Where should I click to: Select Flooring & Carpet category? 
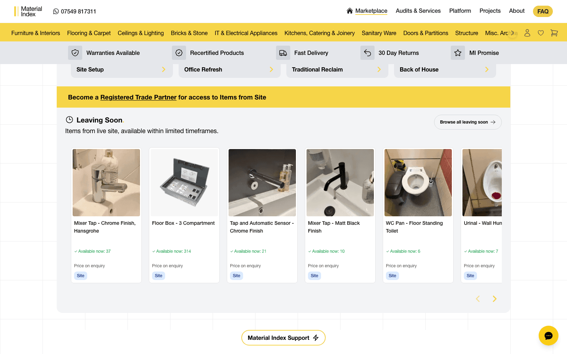[x=89, y=33]
